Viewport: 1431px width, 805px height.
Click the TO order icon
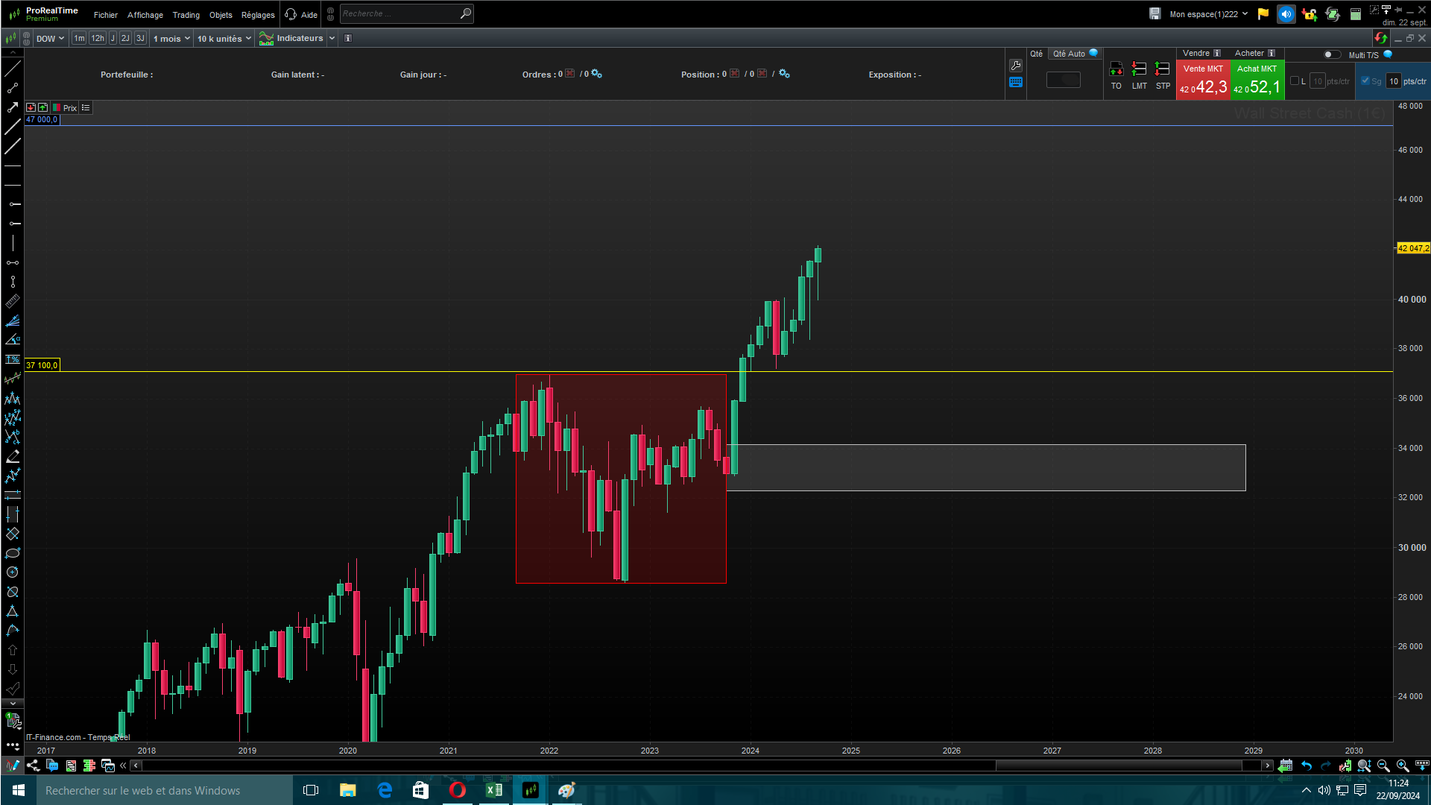[x=1116, y=69]
